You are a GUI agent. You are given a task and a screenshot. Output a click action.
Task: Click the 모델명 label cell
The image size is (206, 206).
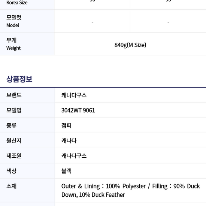27,110
